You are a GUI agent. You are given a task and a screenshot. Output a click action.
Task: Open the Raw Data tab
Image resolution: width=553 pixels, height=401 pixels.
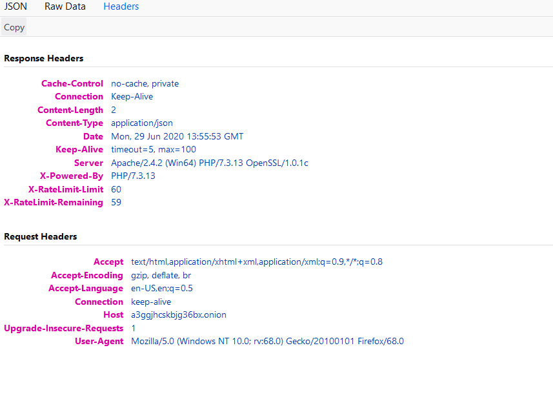[x=65, y=6]
